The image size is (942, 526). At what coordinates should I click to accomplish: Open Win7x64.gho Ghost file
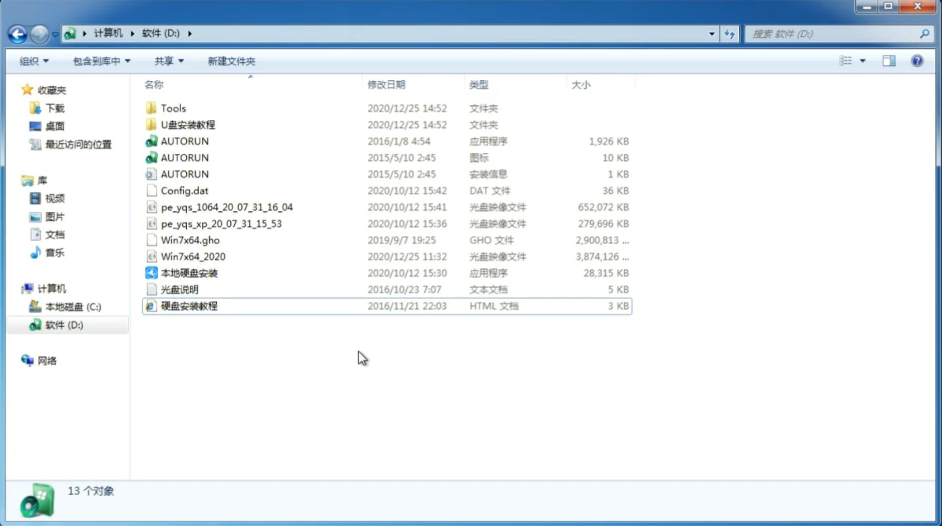[x=190, y=240]
